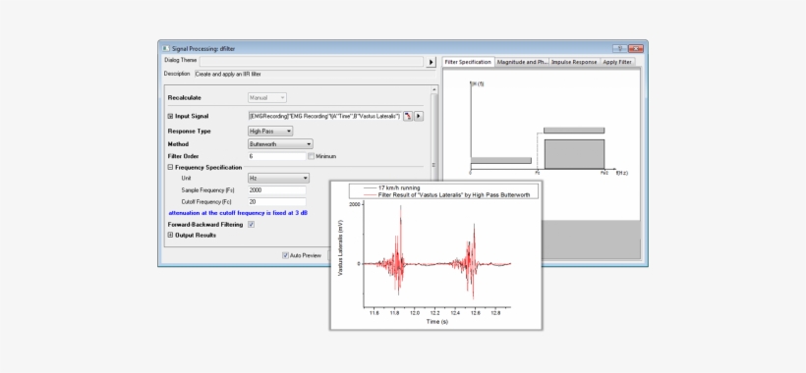Image resolution: width=806 pixels, height=373 pixels.
Task: Switch to the Magnitude and Phase tab
Action: 522,62
